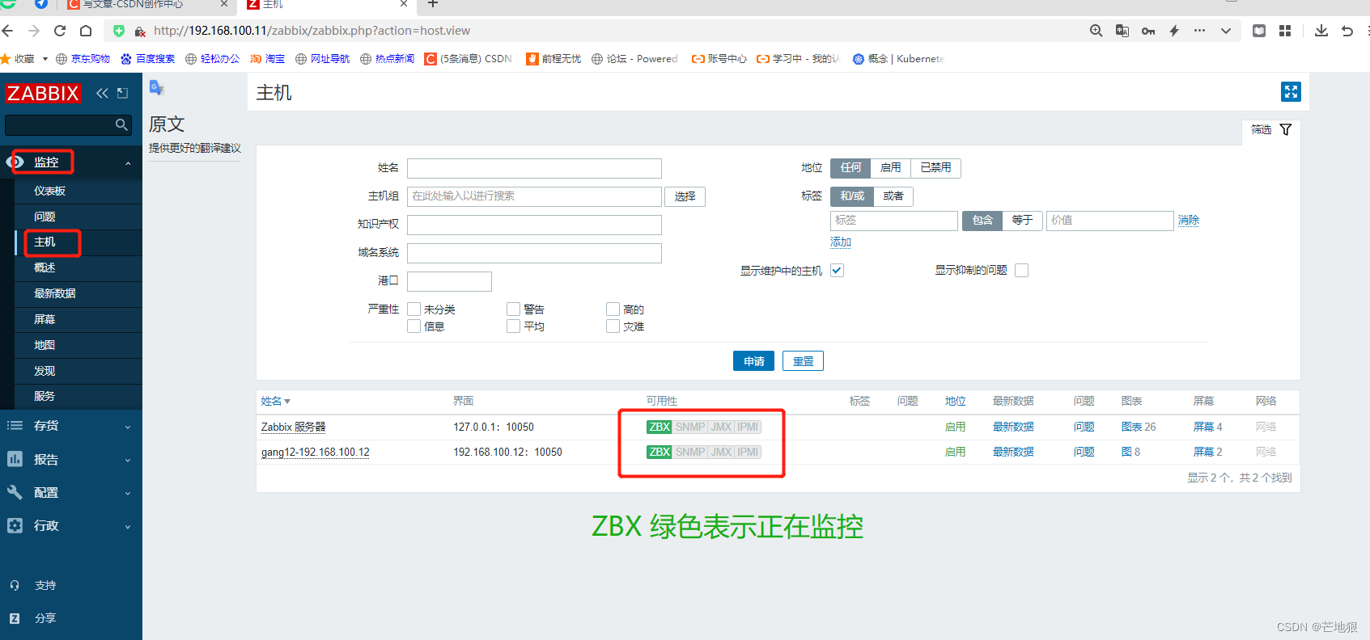Check the 高的 severity checkbox
The image size is (1370, 640).
613,309
